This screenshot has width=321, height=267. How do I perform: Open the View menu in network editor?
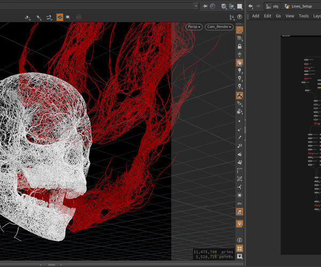coord(289,16)
